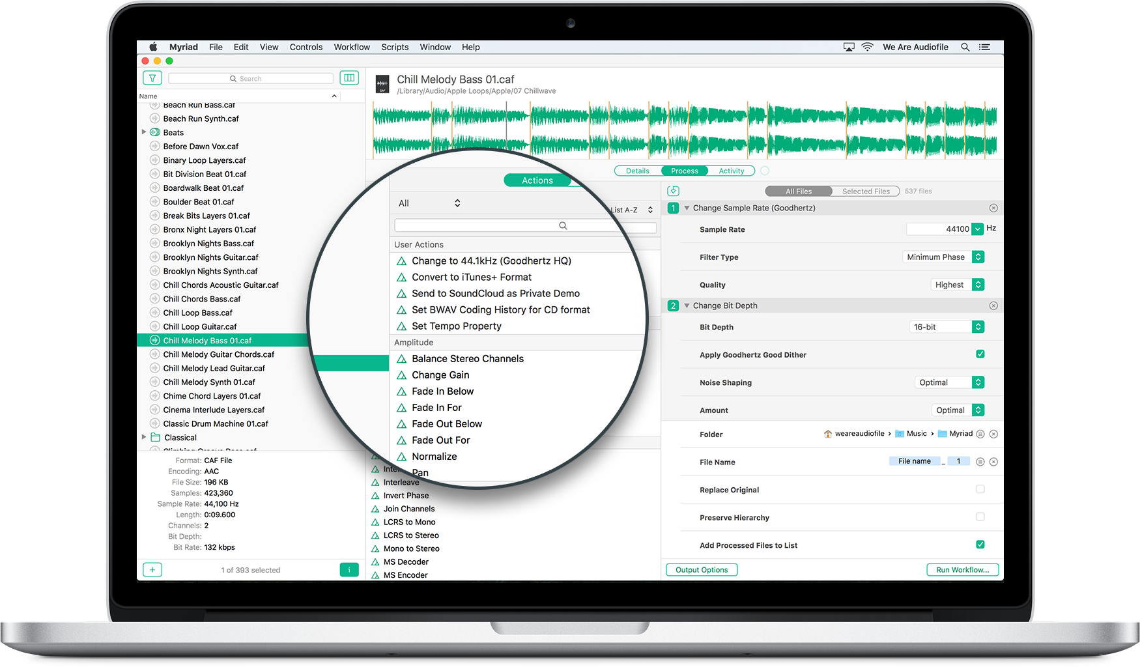Click the Wi-Fi status icon

[867, 47]
